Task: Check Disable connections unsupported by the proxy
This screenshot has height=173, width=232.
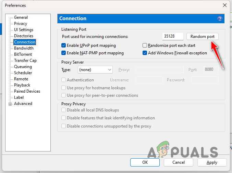Action: coord(63,126)
